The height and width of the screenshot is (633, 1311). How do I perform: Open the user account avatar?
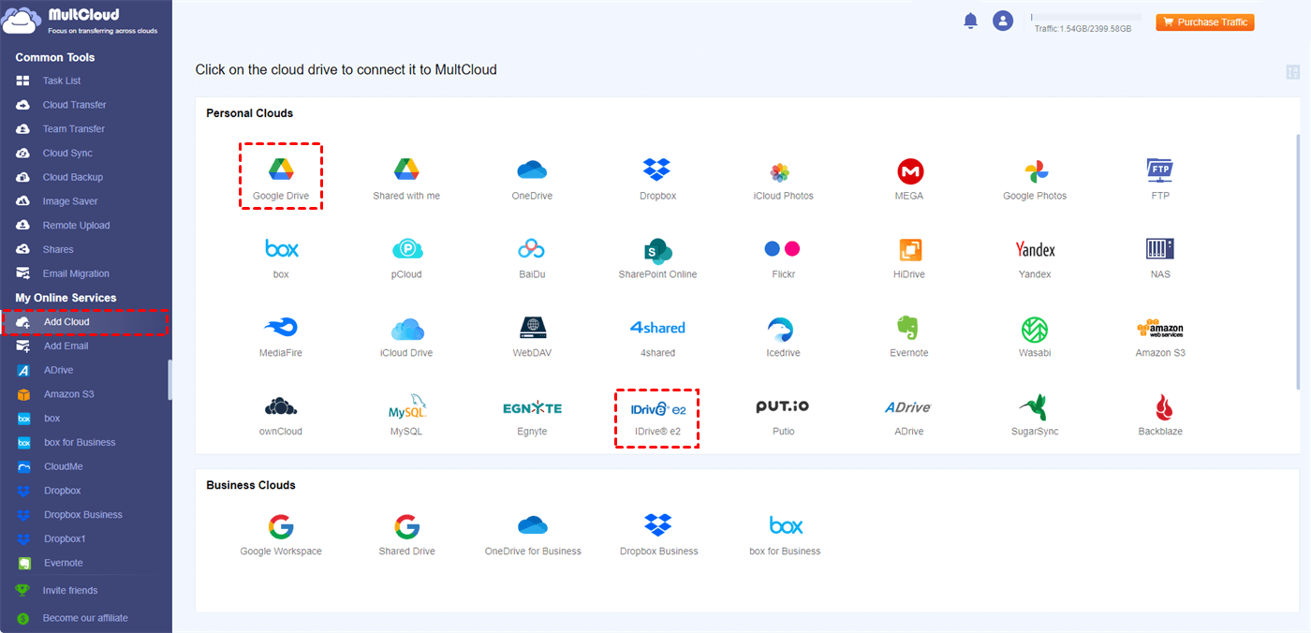(1003, 21)
